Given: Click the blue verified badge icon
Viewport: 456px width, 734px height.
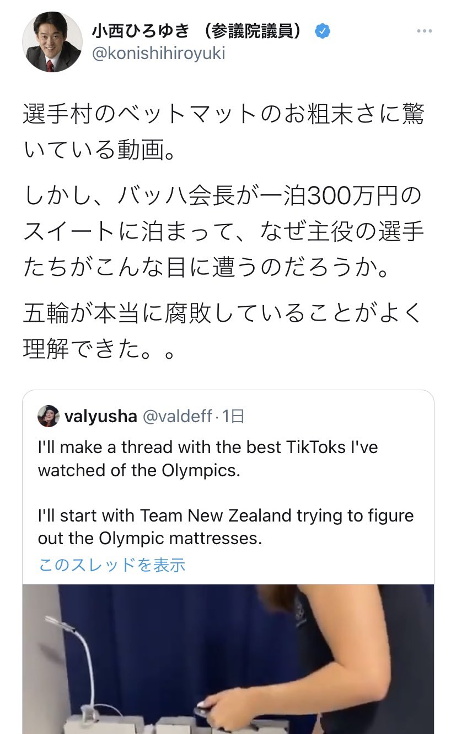Looking at the screenshot, I should pos(322,31).
